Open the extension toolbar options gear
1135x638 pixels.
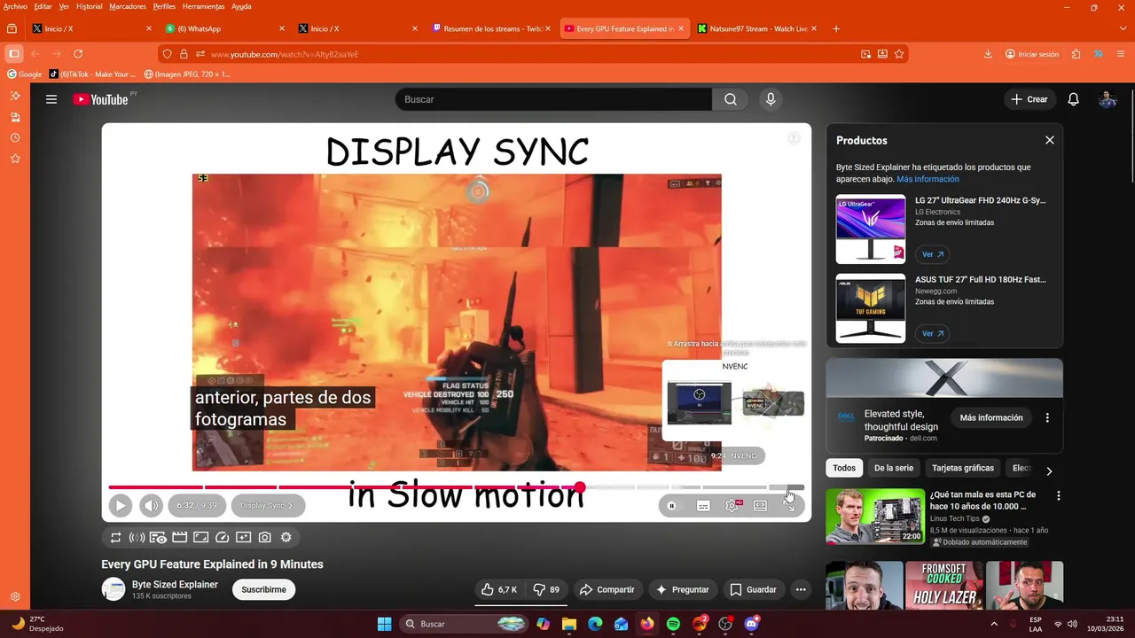pos(286,537)
